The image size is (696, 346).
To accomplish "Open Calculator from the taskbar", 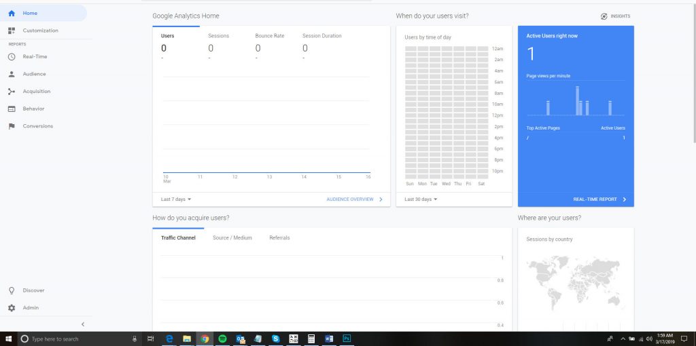I will (x=311, y=339).
